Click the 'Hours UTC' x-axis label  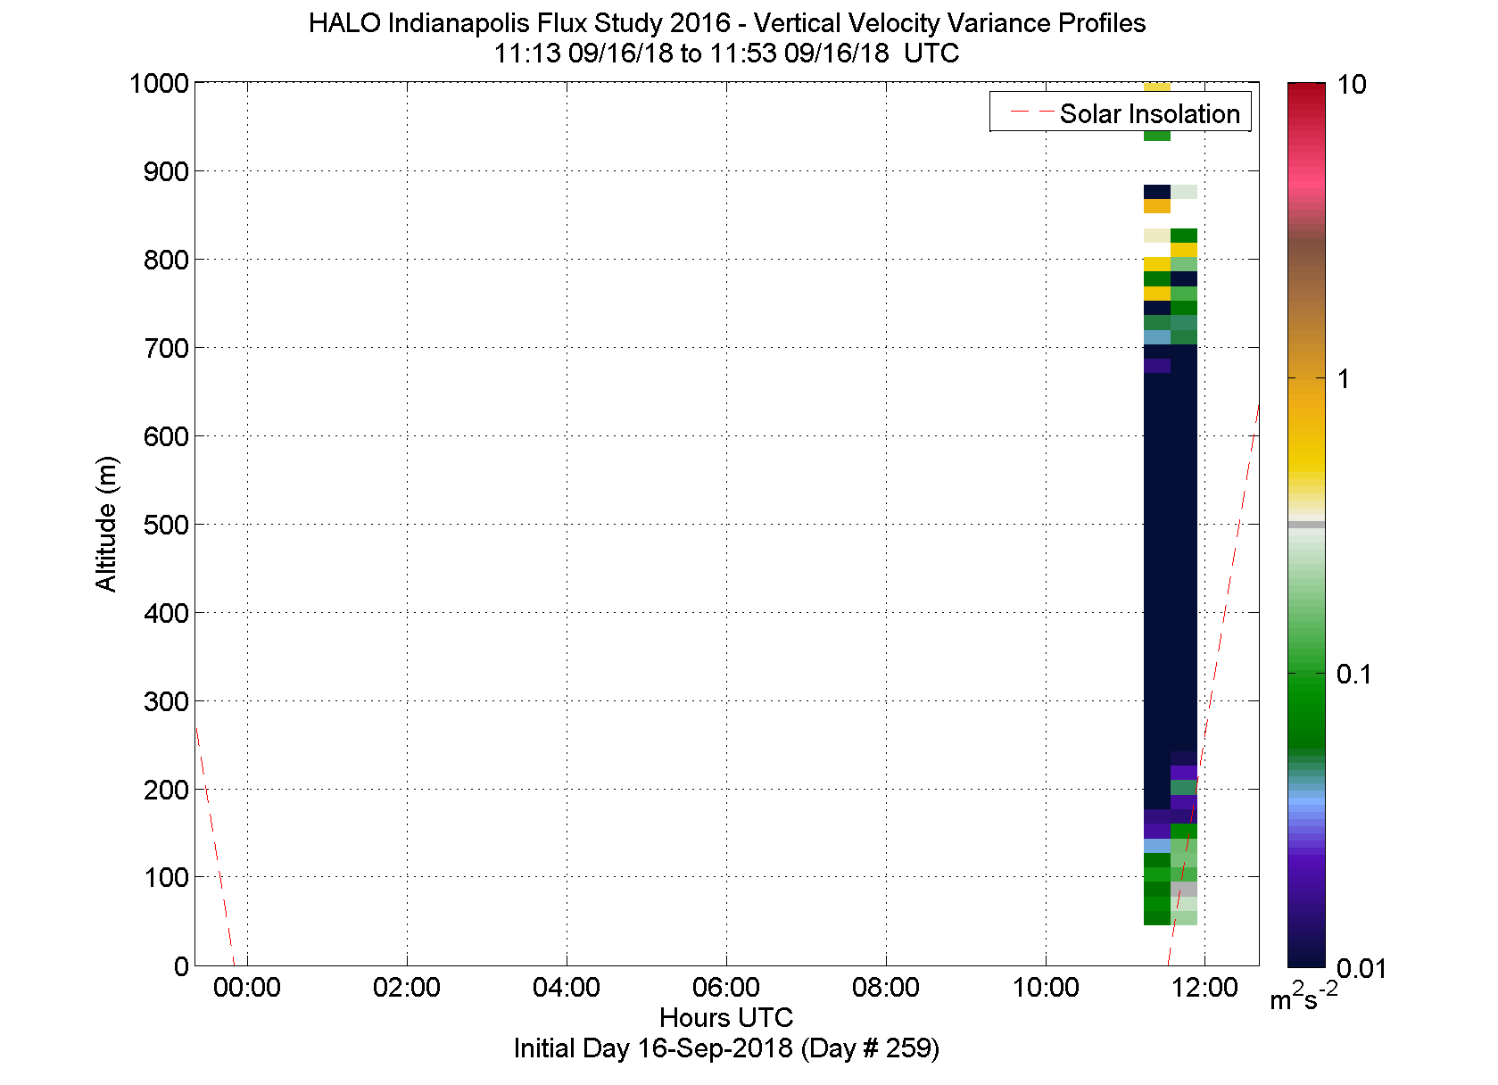[726, 1017]
